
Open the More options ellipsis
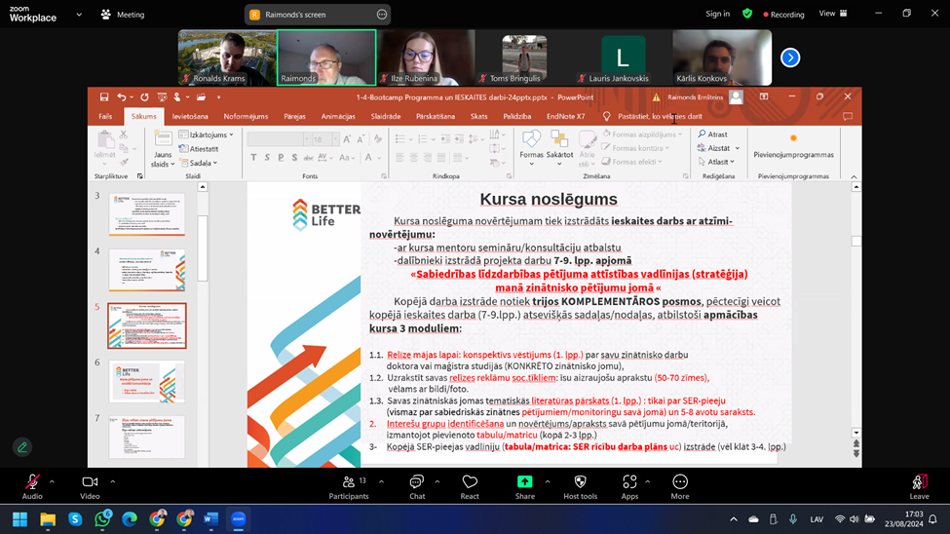(x=680, y=482)
